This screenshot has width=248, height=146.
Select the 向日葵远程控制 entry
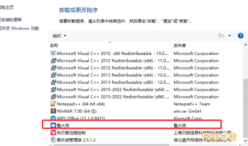71,133
